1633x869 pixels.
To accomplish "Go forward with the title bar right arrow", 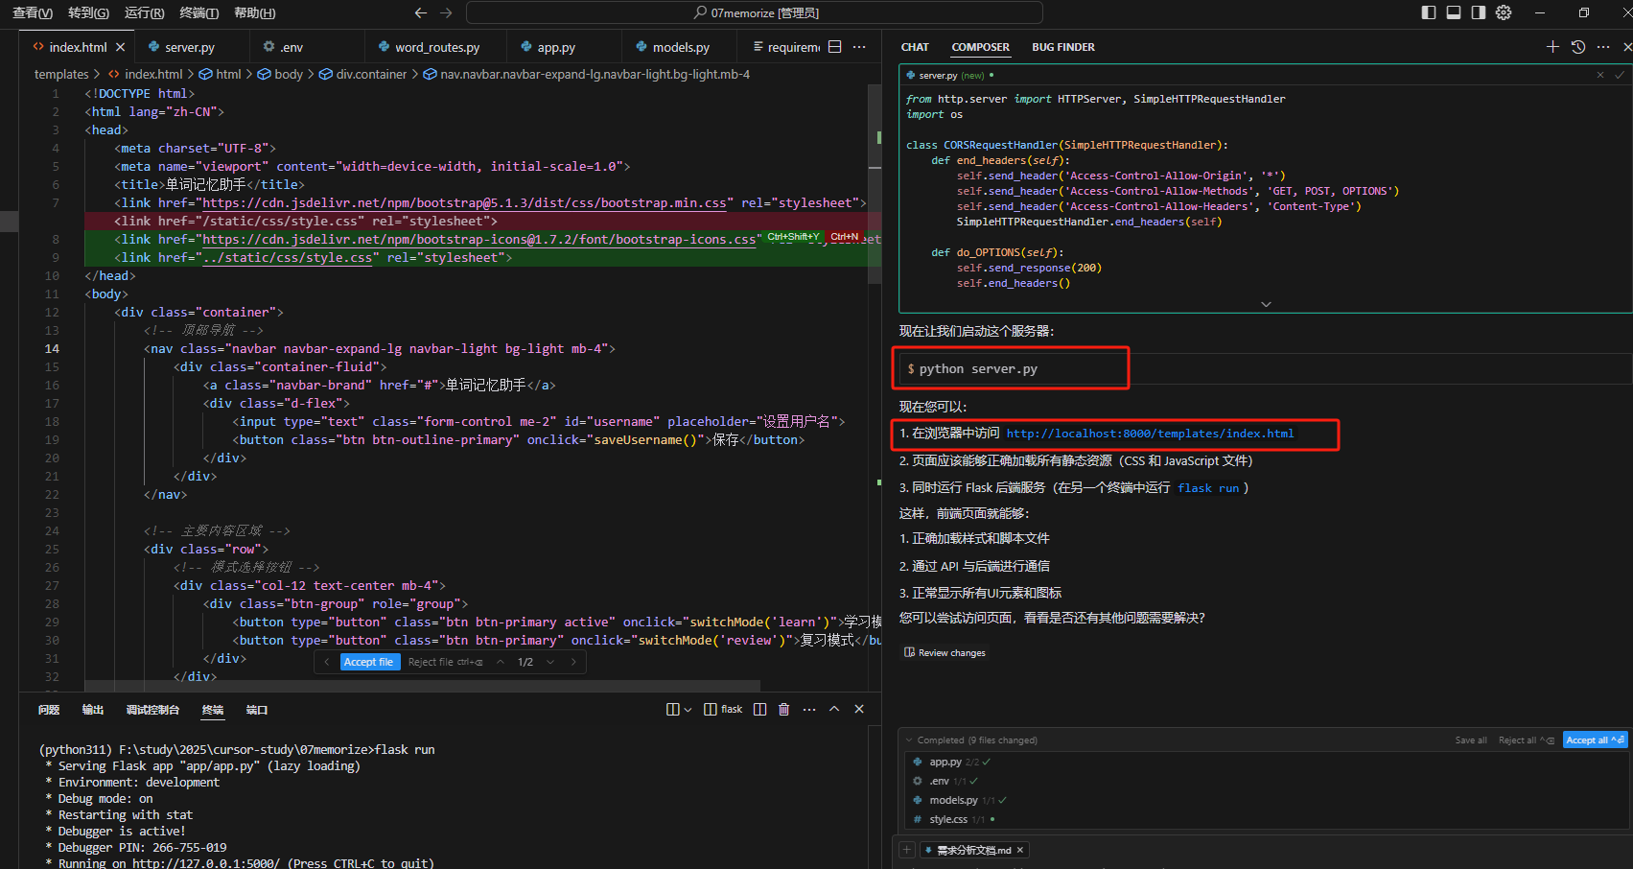I will [446, 12].
